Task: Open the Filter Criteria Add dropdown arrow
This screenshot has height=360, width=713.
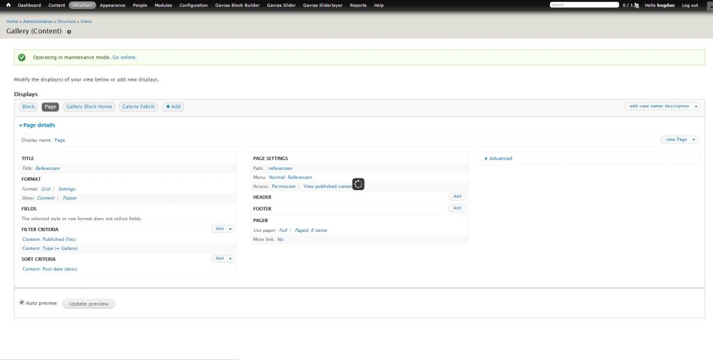Action: click(x=230, y=228)
